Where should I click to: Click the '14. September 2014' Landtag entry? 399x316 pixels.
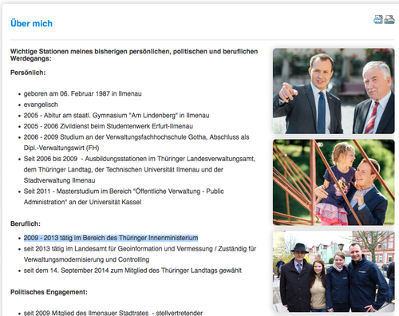132,271
